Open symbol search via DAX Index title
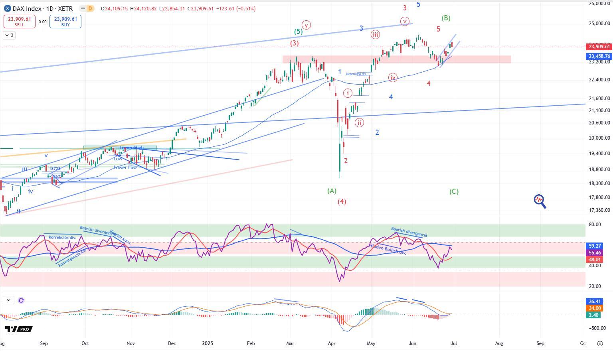 click(x=43, y=8)
